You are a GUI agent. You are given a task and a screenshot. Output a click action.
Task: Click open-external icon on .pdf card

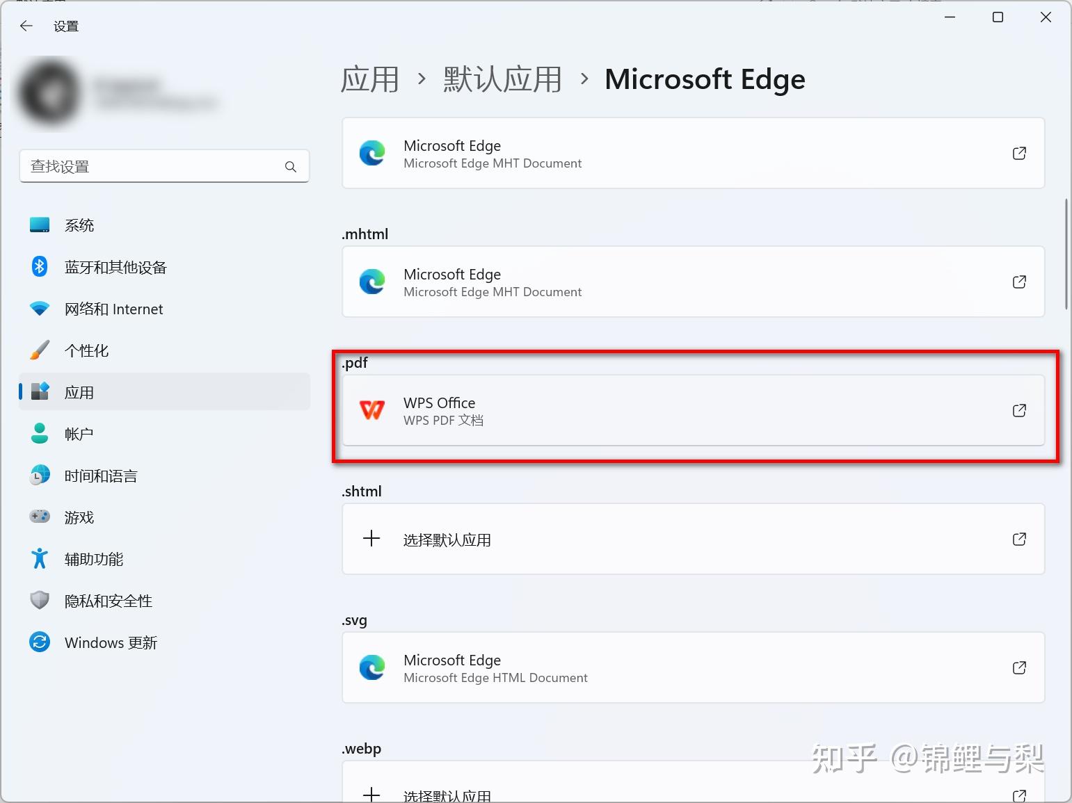[1019, 410]
